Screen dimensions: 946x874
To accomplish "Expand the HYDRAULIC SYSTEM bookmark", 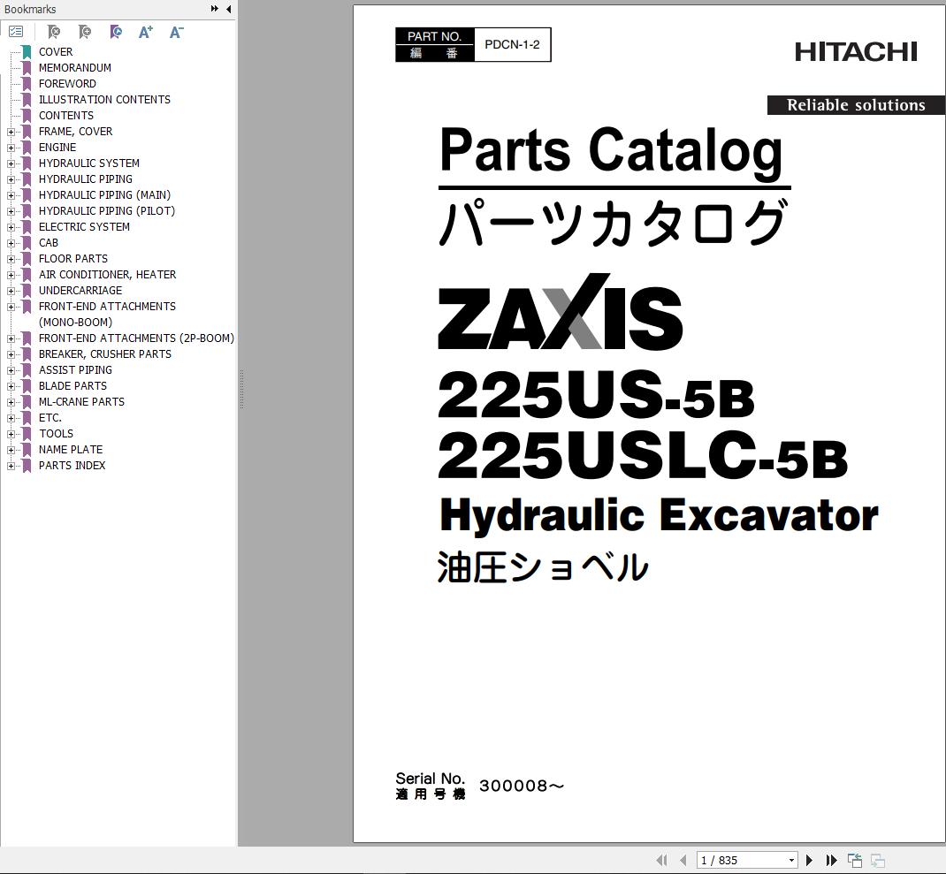I will click(9, 163).
